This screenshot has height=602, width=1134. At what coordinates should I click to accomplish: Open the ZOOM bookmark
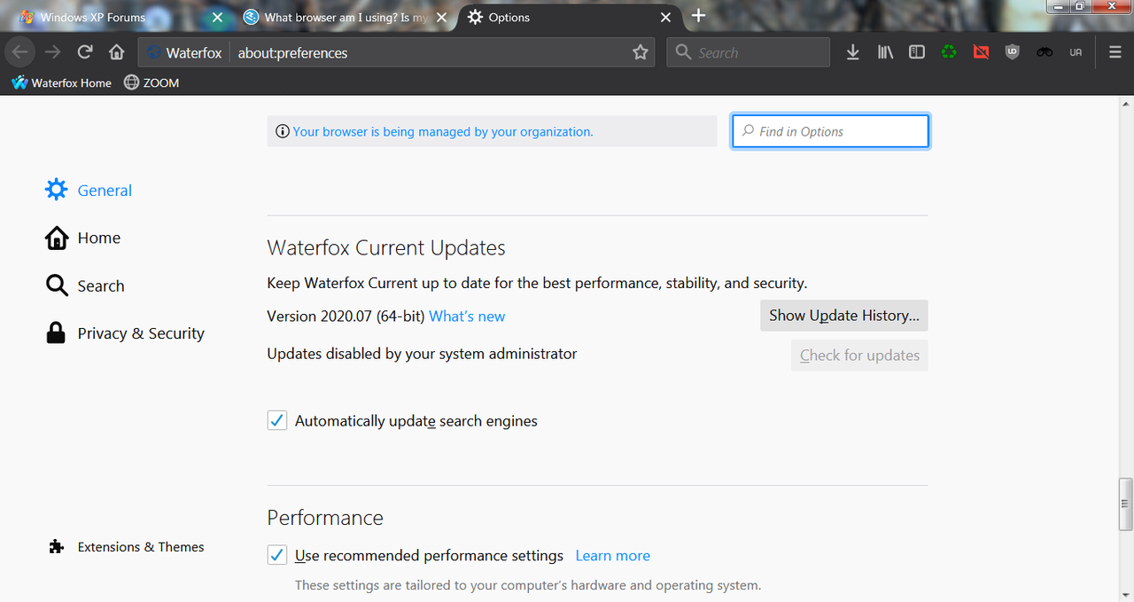pos(151,82)
